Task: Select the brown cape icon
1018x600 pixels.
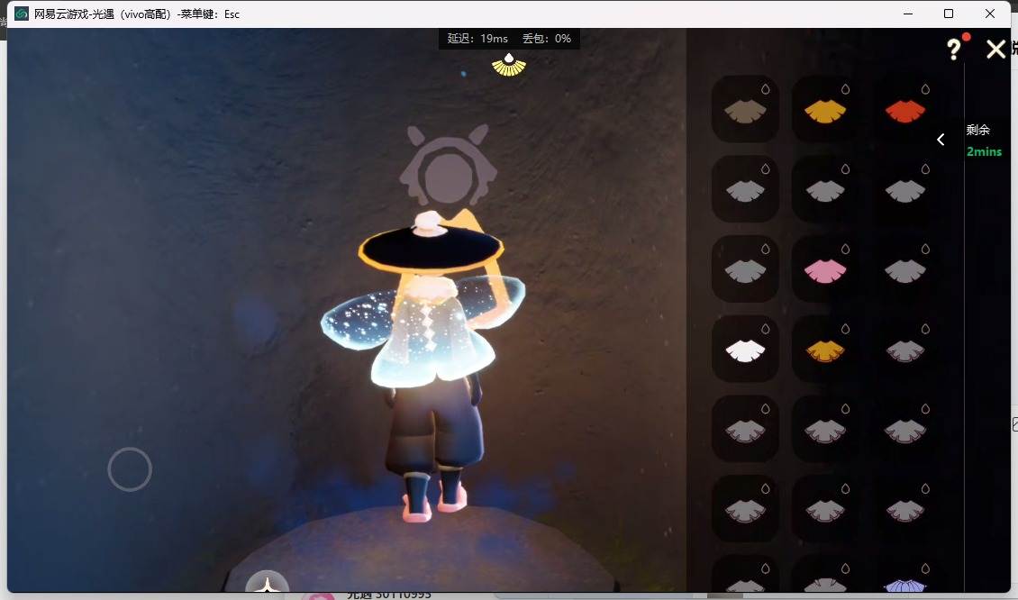Action: click(x=745, y=109)
